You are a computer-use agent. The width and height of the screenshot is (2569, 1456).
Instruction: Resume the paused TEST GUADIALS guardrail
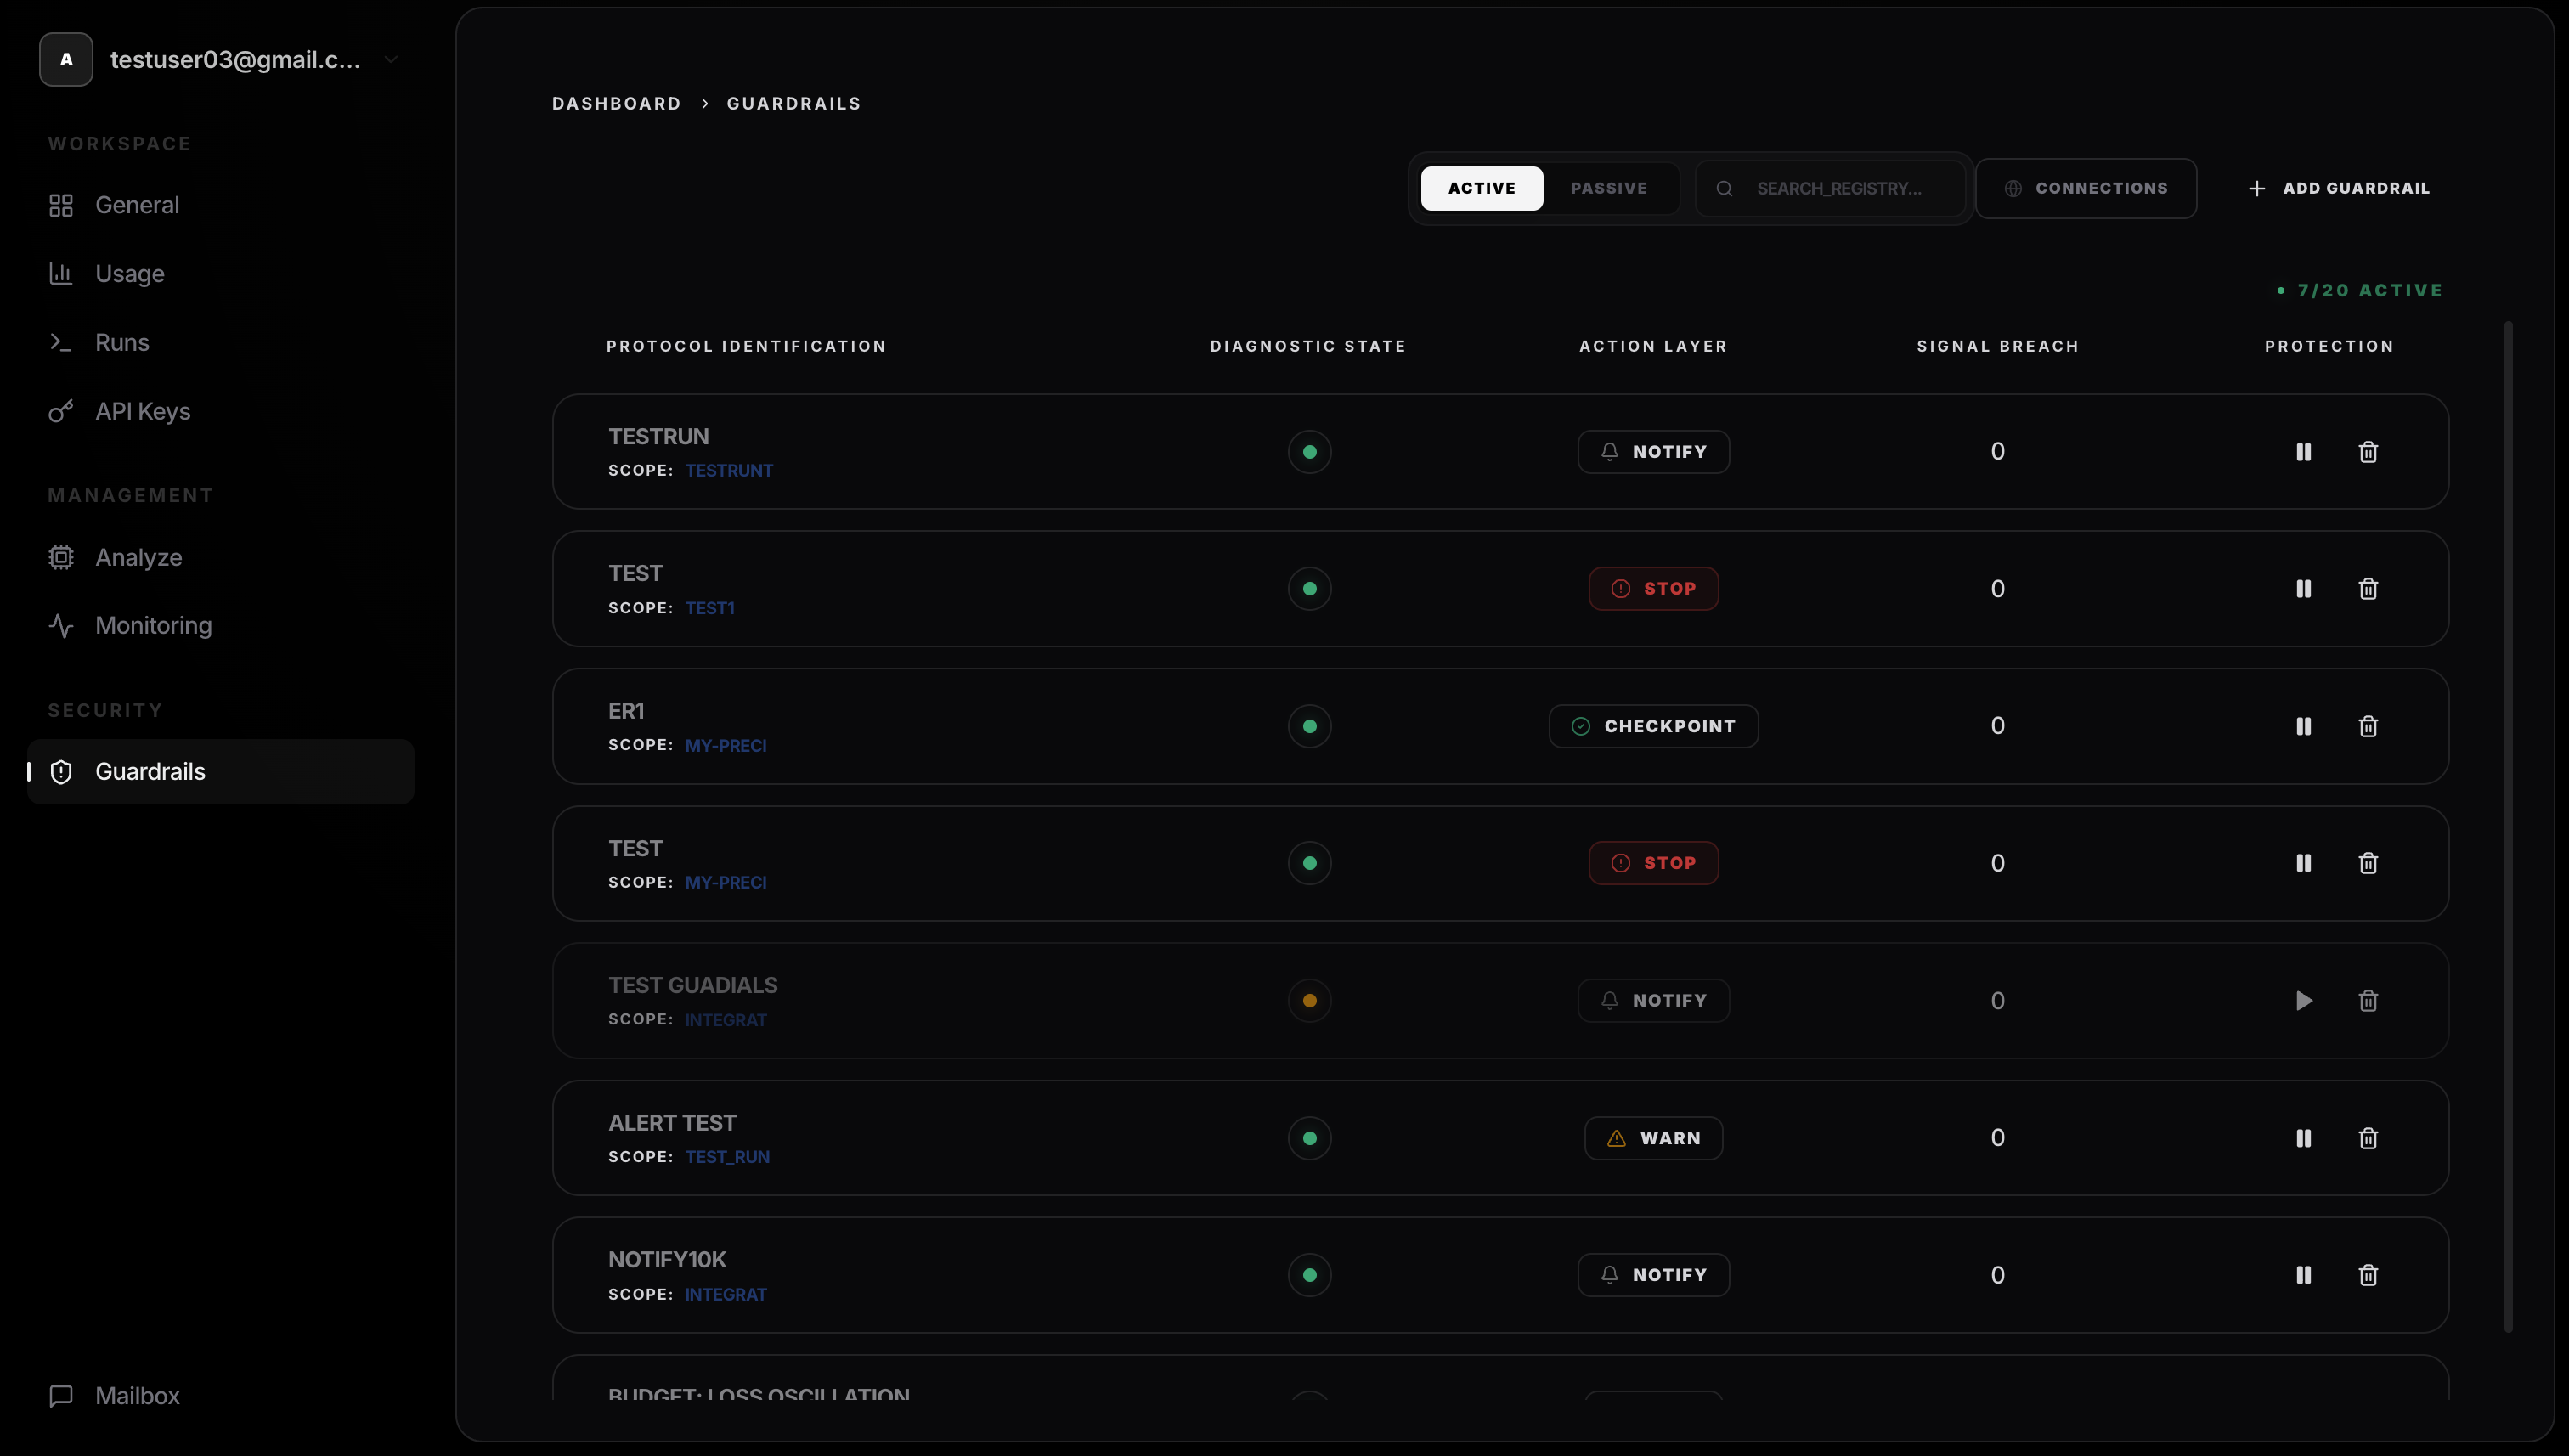coord(2303,1001)
